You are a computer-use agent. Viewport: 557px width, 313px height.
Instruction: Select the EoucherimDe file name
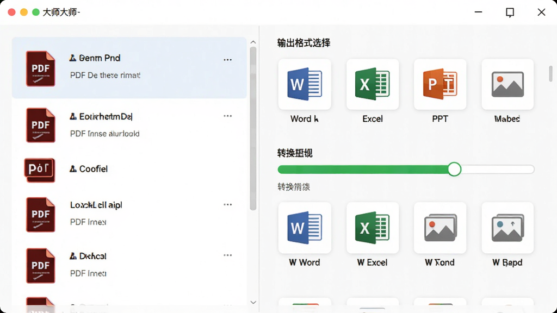106,116
